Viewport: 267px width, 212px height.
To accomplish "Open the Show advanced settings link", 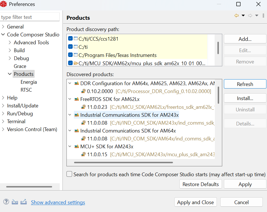I will coord(58,202).
